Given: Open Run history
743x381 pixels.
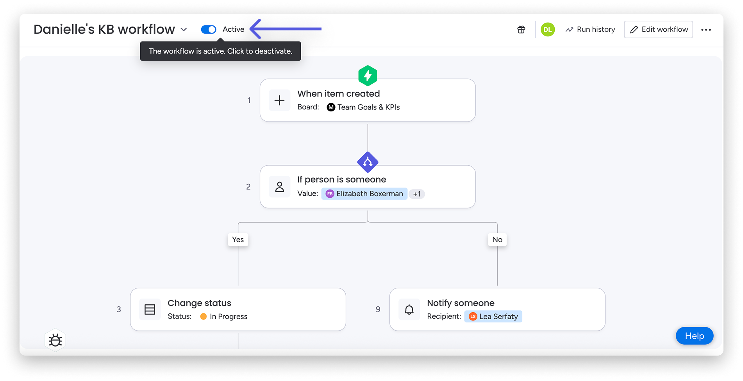Looking at the screenshot, I should click(x=590, y=29).
